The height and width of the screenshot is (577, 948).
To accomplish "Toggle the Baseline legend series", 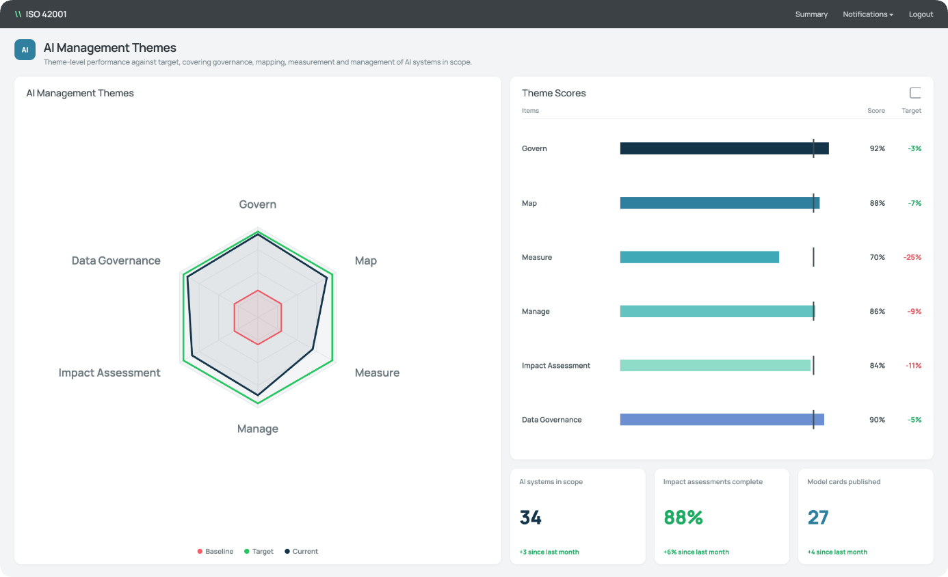I will coord(215,551).
